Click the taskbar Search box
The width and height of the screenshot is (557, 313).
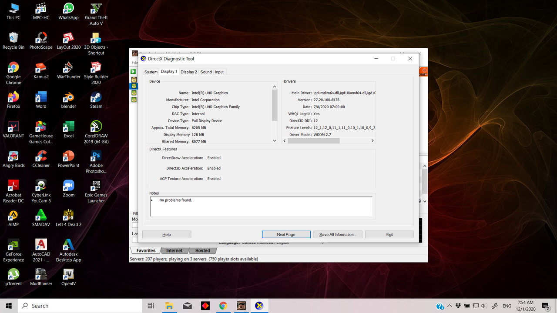coord(80,306)
